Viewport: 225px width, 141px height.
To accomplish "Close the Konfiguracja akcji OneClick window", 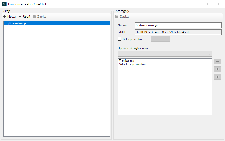I will point(218,4).
